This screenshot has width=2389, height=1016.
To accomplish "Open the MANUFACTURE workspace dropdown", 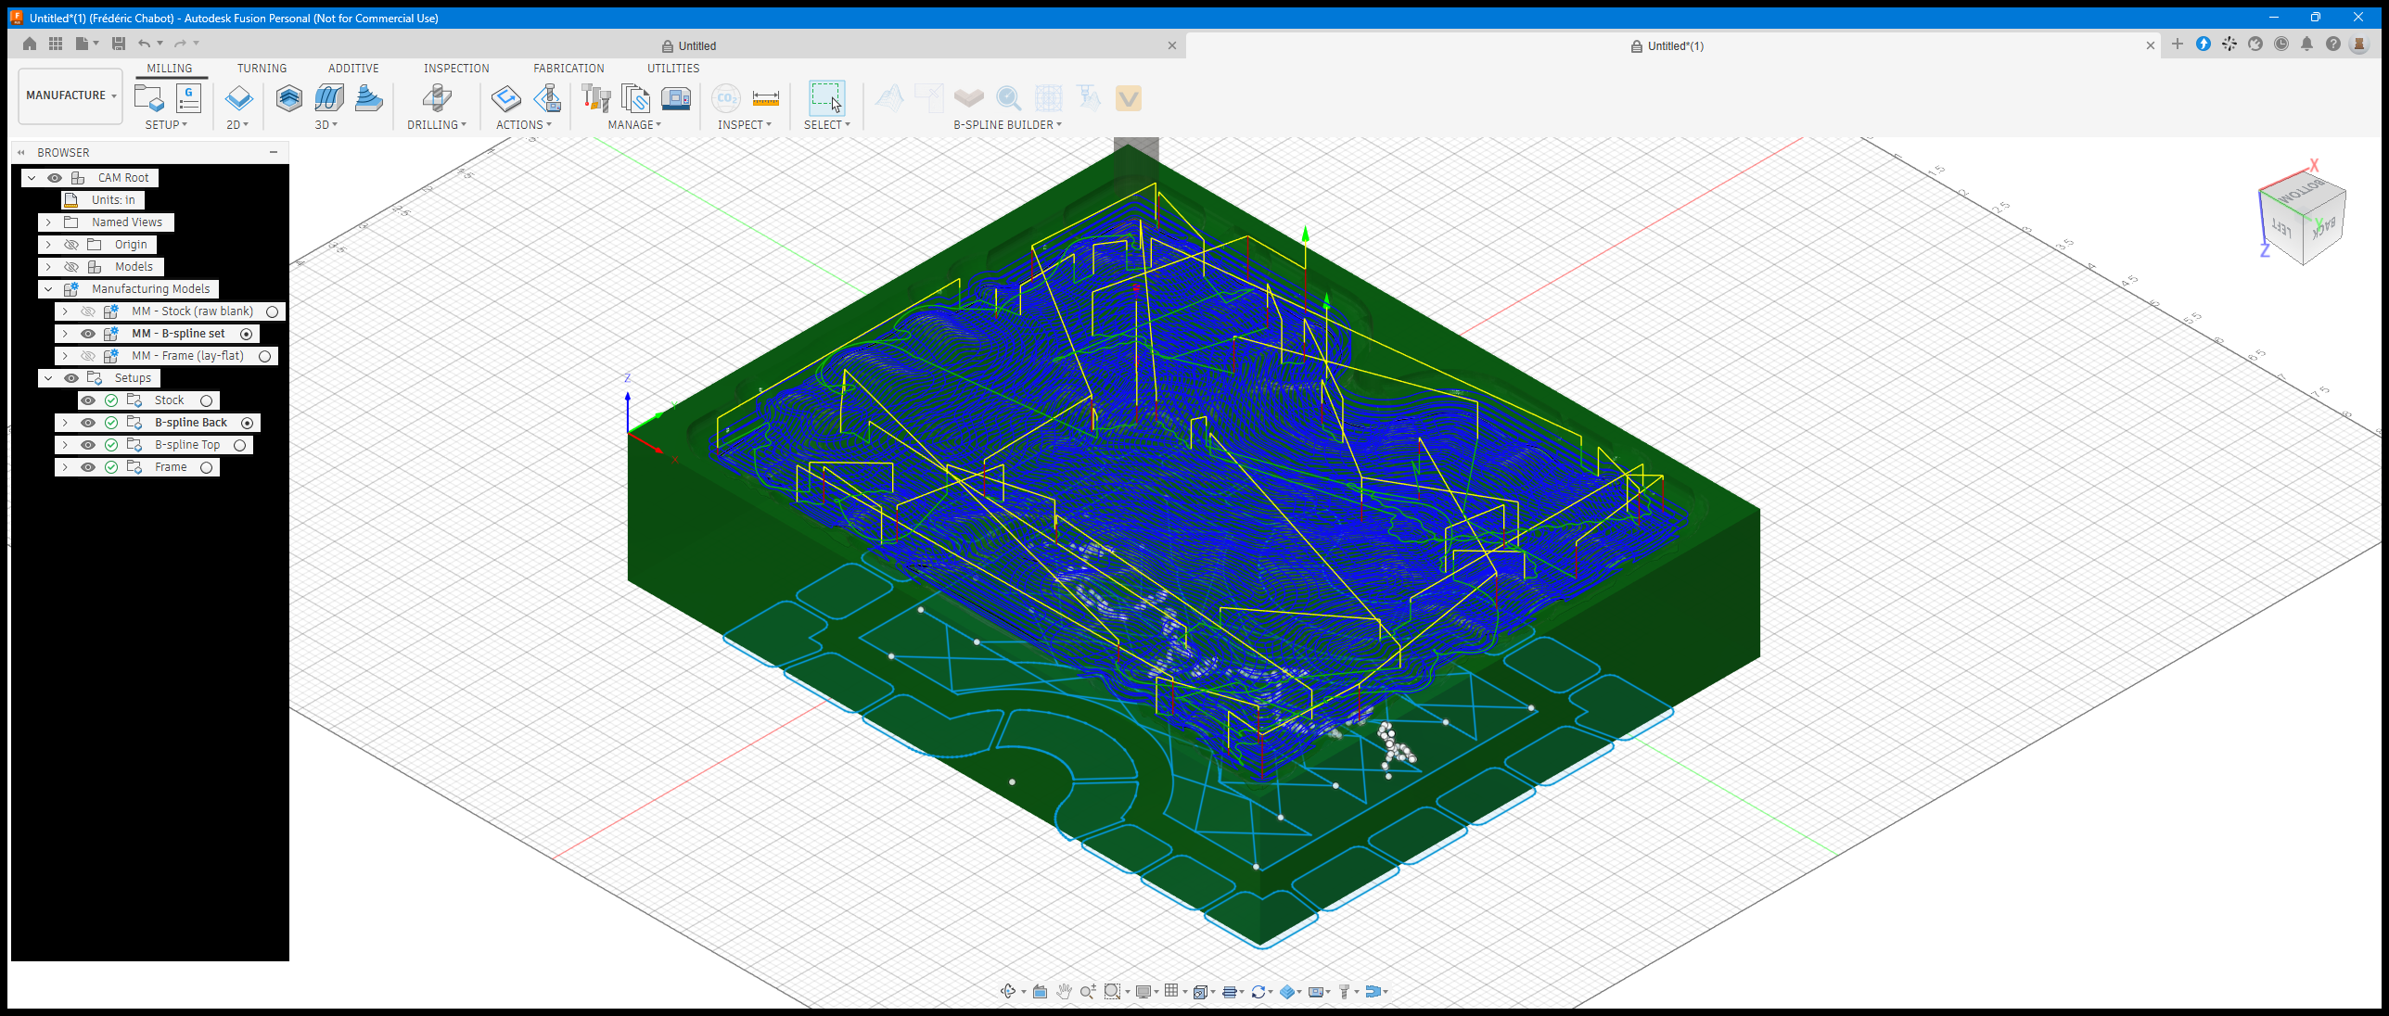I will point(70,95).
